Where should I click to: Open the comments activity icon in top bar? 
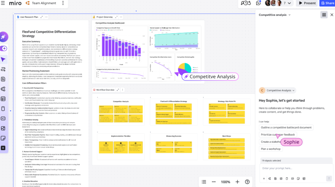click(x=258, y=3)
